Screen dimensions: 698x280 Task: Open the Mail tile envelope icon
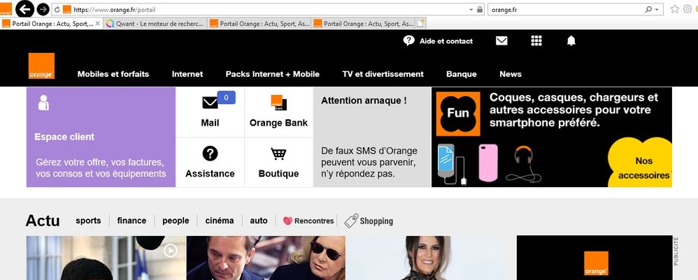pos(210,103)
